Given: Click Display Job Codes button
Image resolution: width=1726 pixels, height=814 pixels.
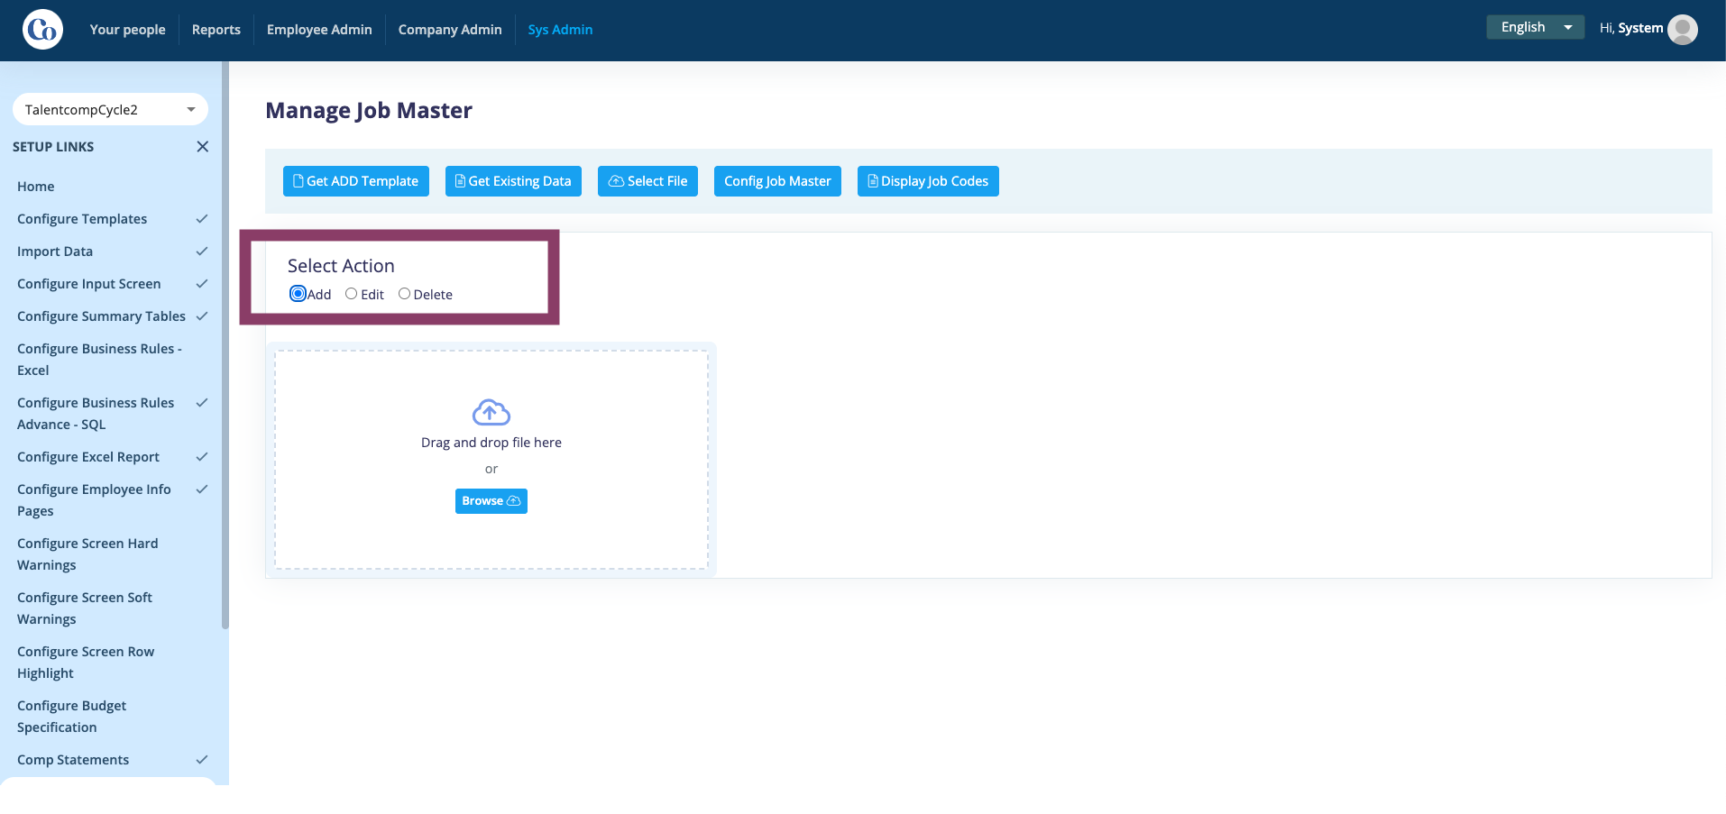Looking at the screenshot, I should click(928, 181).
